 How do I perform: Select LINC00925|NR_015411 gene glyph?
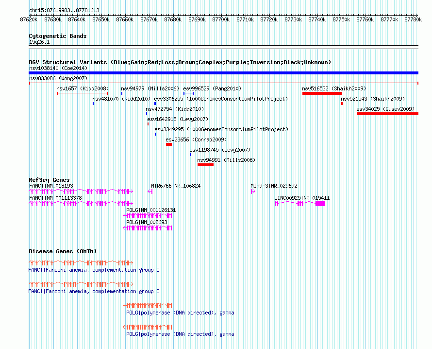tap(300, 203)
